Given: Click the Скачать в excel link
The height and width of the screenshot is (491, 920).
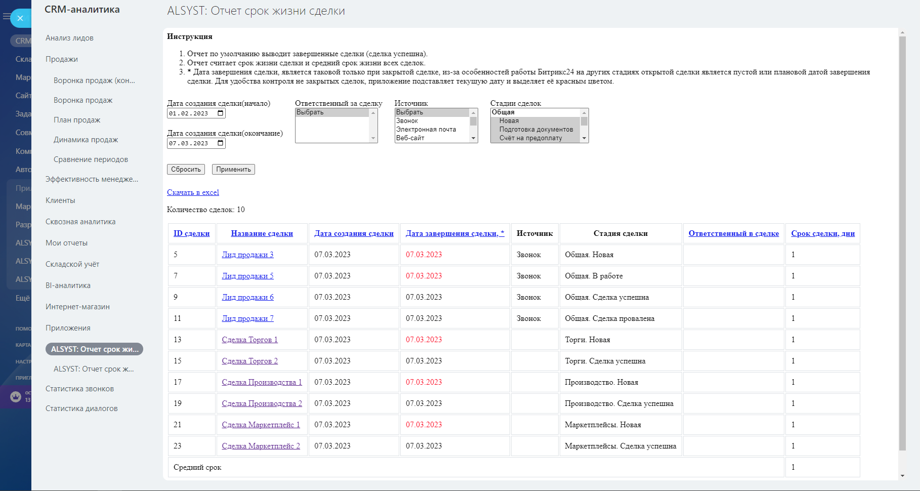Looking at the screenshot, I should 193,192.
